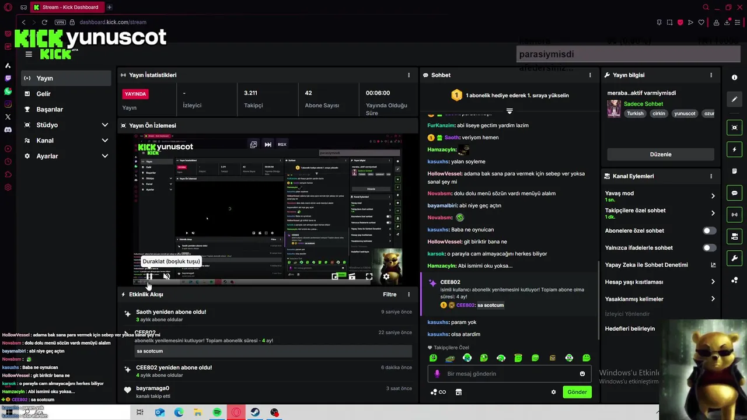Click the WhatsApp icon in the browser sidebar
Screen dimensions: 747x420
(8, 92)
